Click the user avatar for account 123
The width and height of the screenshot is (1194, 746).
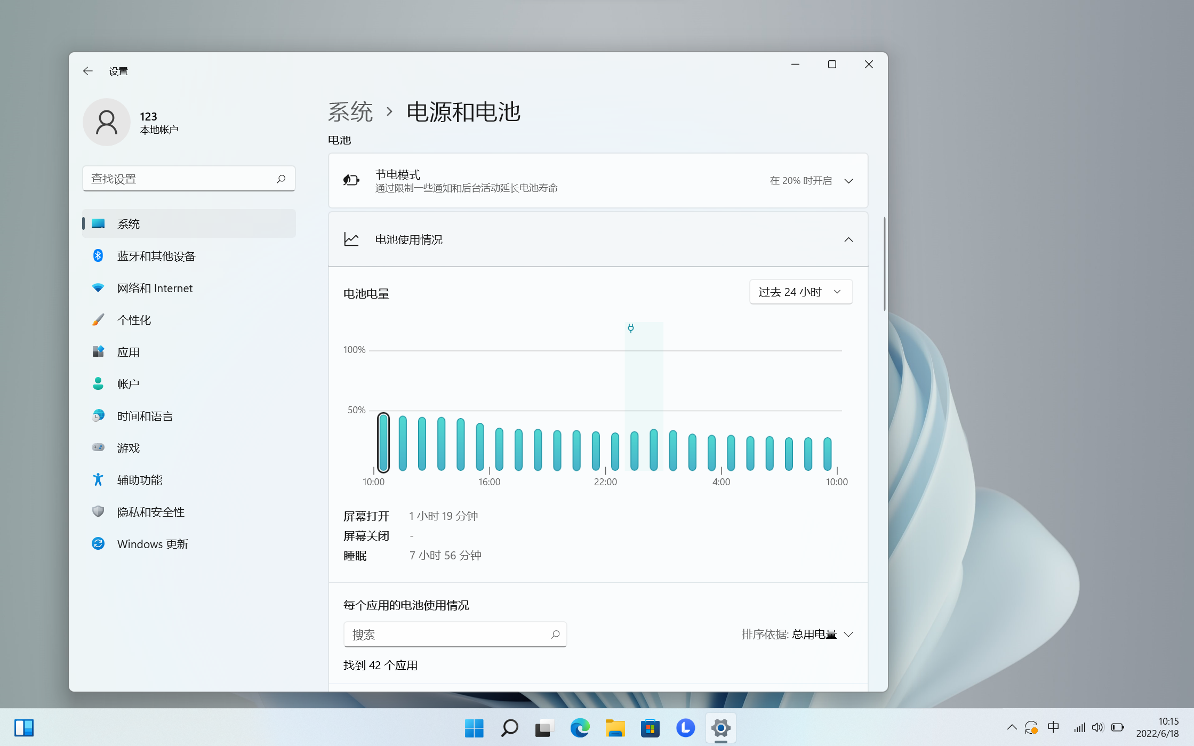tap(107, 122)
